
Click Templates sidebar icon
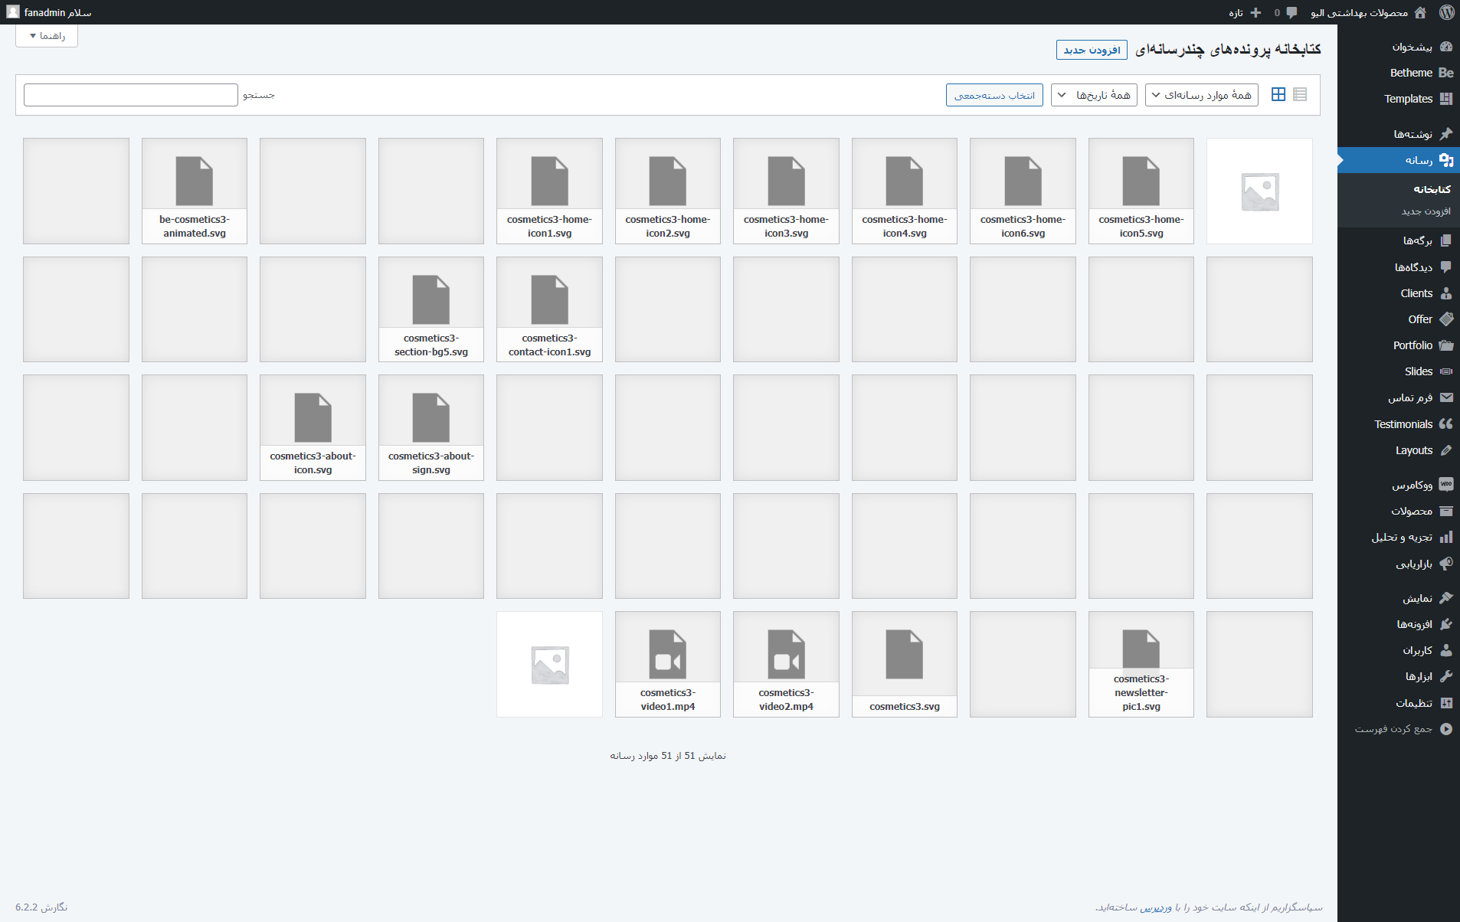1446,99
